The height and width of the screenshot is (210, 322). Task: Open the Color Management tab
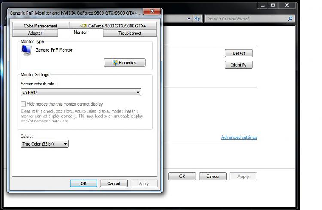click(x=40, y=26)
